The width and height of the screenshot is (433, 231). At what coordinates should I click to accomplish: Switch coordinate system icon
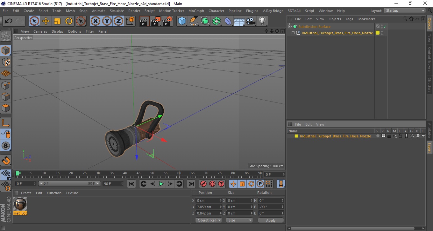pyautogui.click(x=130, y=21)
